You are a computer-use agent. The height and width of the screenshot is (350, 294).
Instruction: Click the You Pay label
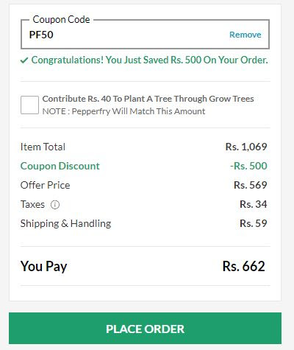[x=43, y=267]
